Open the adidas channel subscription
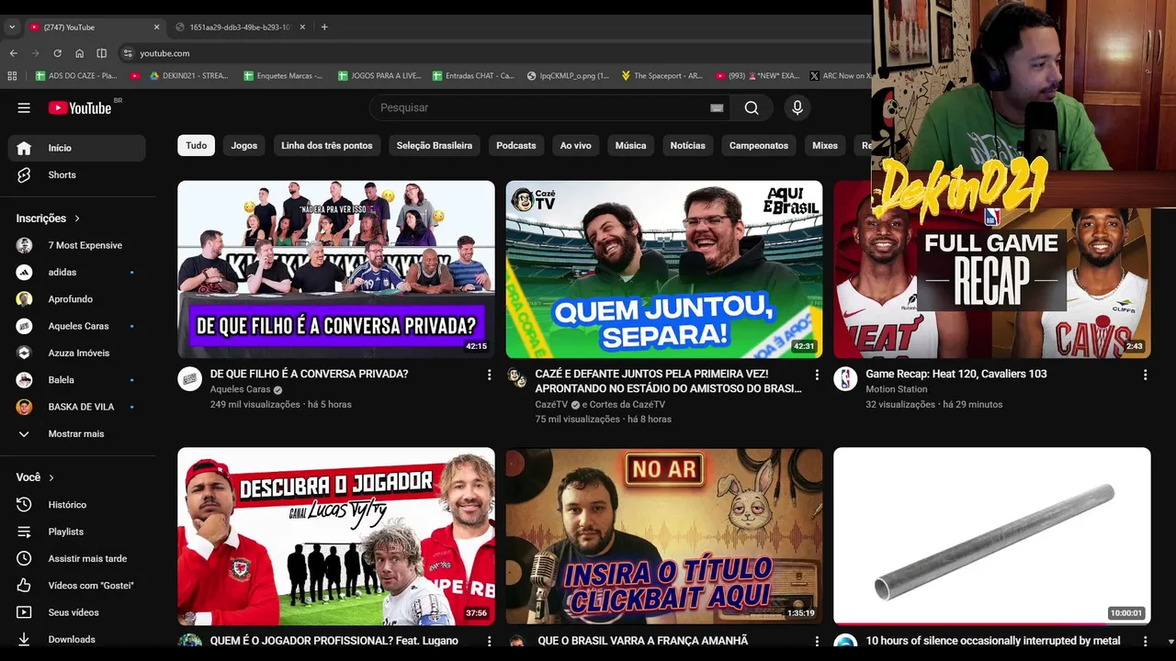The height and width of the screenshot is (661, 1176). (x=77, y=272)
